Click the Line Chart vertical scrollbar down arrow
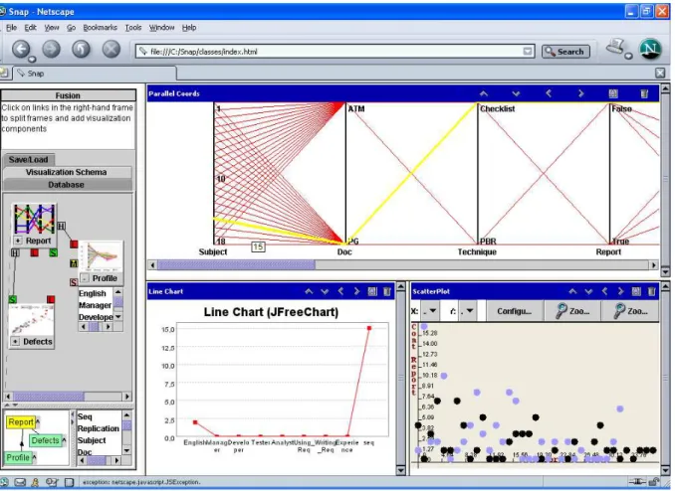 [400, 470]
